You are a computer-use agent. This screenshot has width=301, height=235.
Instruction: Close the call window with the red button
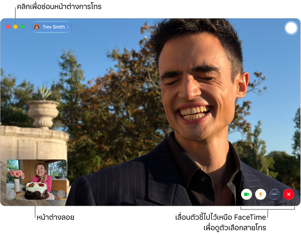point(8,27)
